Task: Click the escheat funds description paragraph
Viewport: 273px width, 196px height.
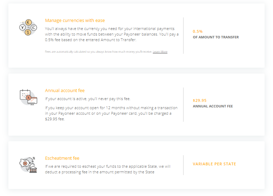Action: click(x=108, y=169)
